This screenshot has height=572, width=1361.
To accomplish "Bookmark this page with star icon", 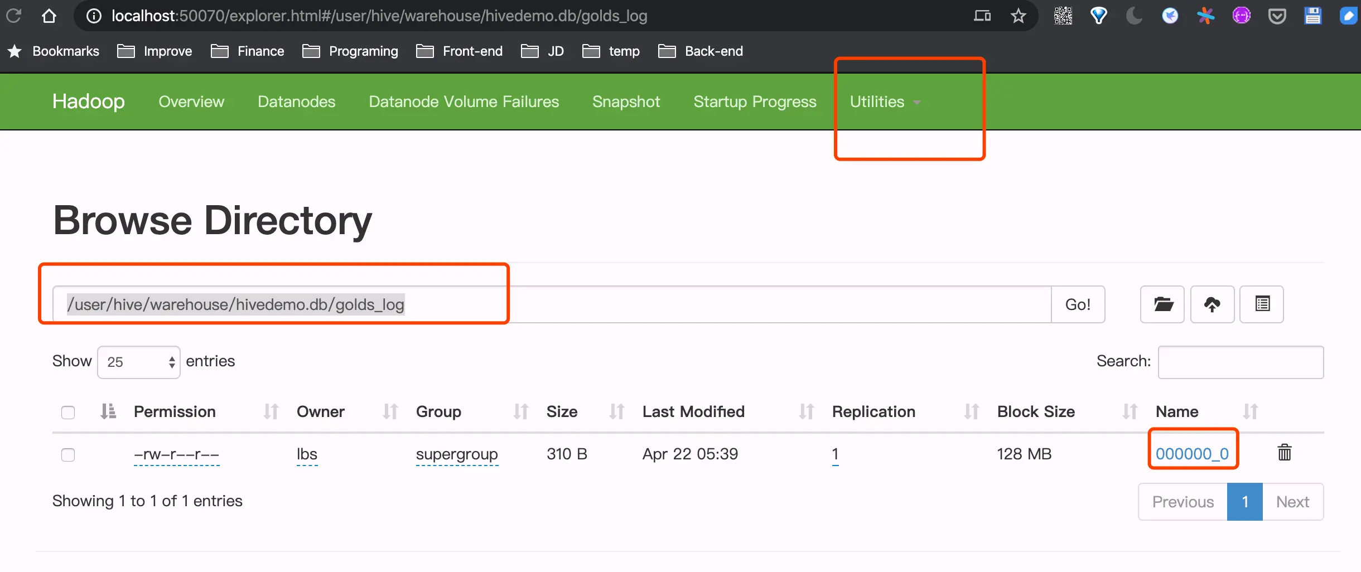I will click(x=1019, y=16).
